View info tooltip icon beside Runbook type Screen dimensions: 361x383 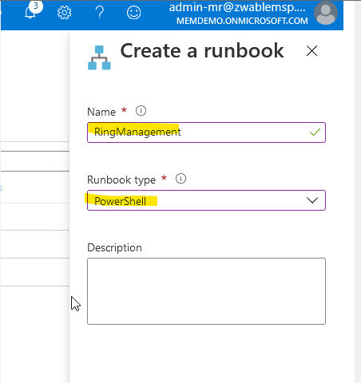pos(180,179)
